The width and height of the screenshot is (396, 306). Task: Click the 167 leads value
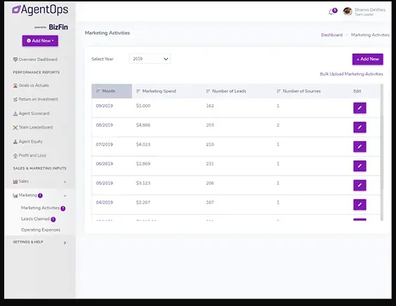(x=210, y=203)
